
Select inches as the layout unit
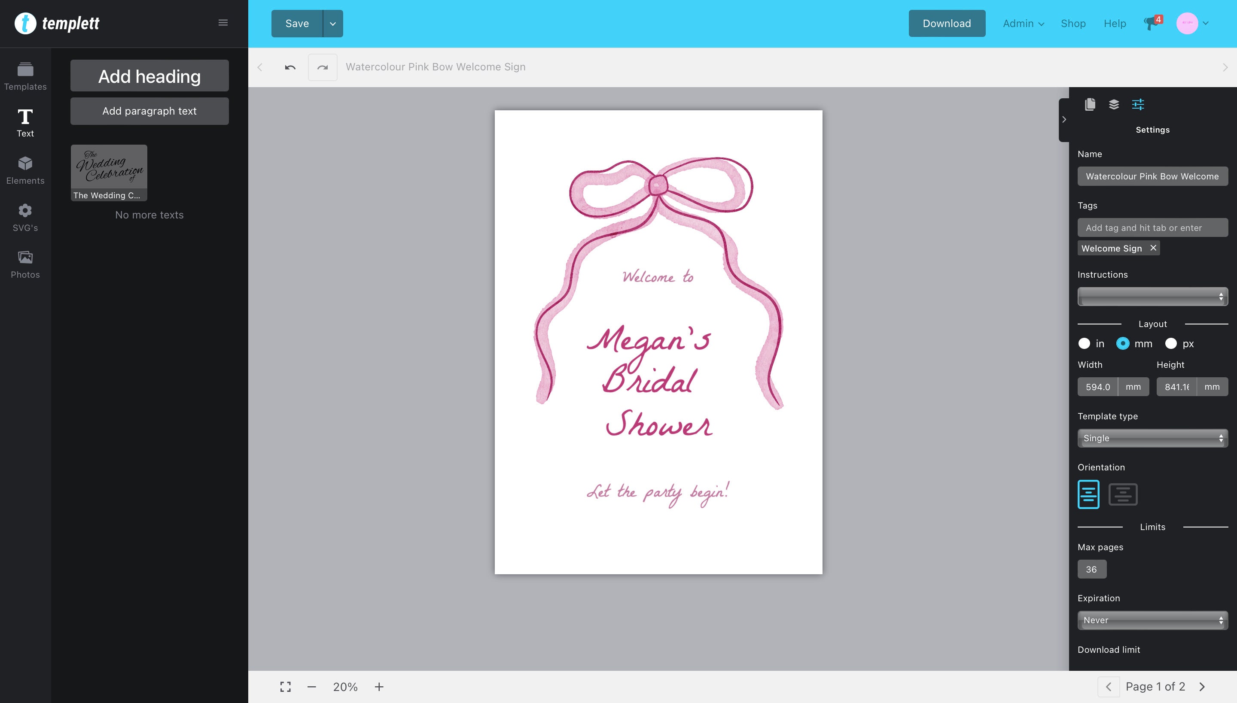(1085, 343)
